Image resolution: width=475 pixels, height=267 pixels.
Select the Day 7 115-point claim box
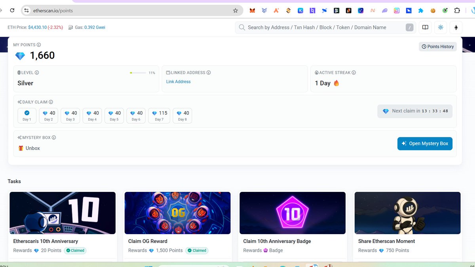(159, 116)
